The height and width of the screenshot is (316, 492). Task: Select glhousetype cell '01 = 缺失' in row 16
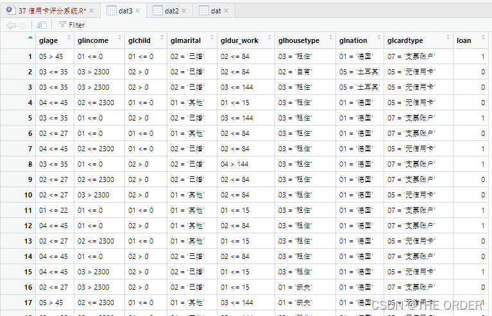pyautogui.click(x=305, y=287)
